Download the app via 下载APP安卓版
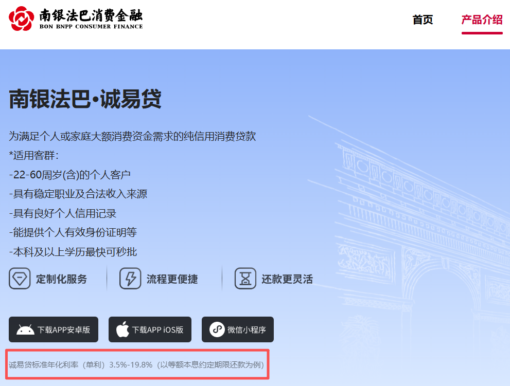The image size is (510, 386). (x=54, y=329)
